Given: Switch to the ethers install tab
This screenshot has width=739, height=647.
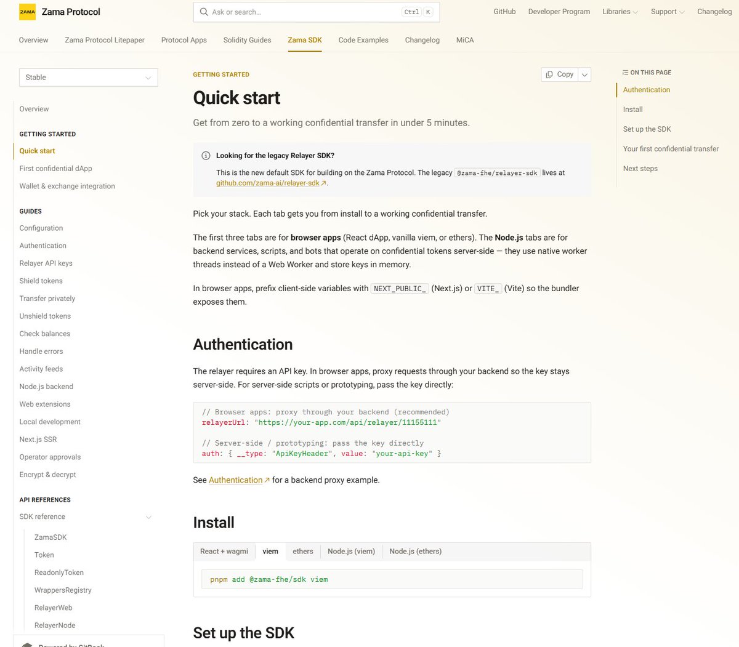Looking at the screenshot, I should click(303, 552).
